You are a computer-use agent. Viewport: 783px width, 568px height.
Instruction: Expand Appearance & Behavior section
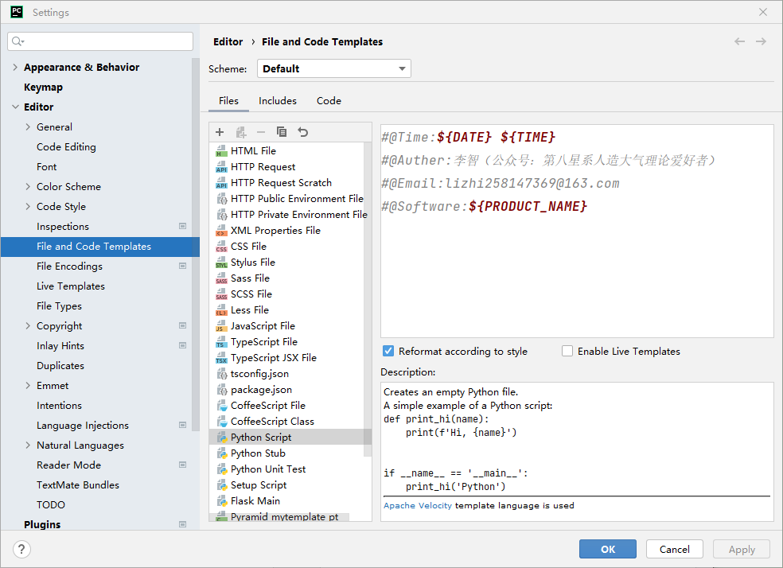pyautogui.click(x=15, y=67)
